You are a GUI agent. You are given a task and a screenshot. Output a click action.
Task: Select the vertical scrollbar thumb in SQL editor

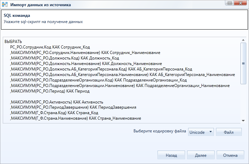pyautogui.click(x=243, y=63)
